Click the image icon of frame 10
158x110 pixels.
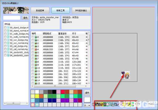(x=36, y=68)
